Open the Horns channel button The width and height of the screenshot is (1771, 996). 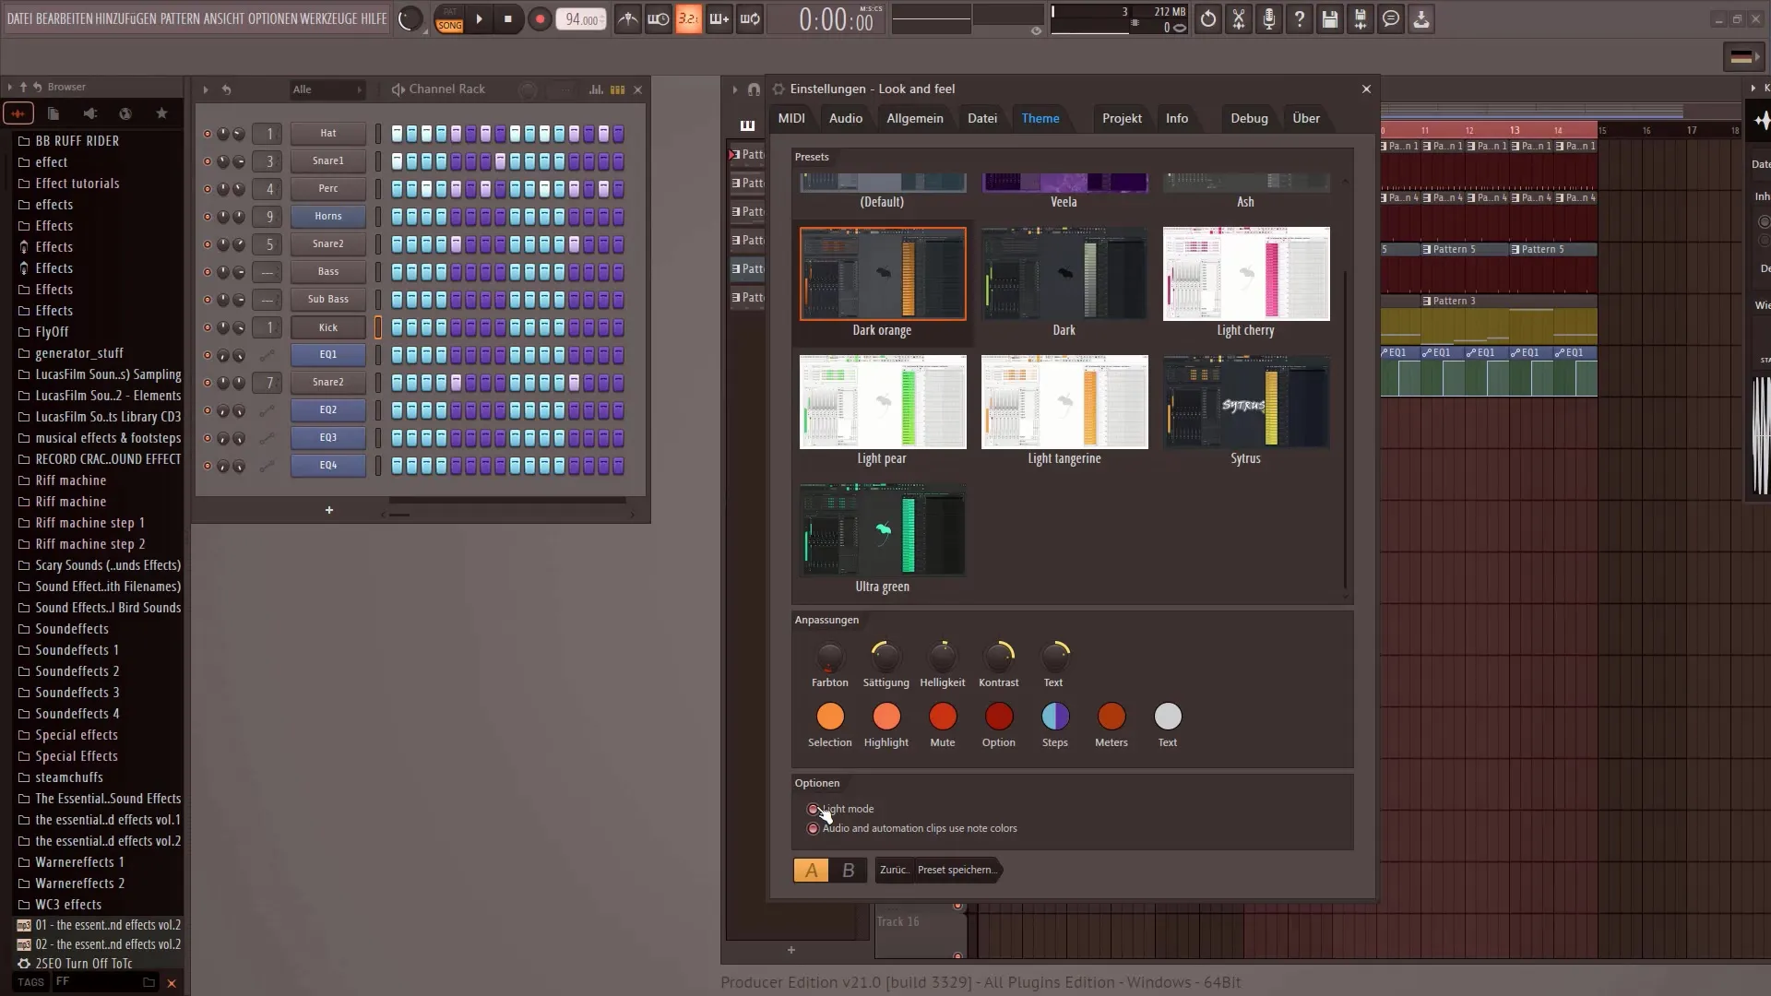328,217
